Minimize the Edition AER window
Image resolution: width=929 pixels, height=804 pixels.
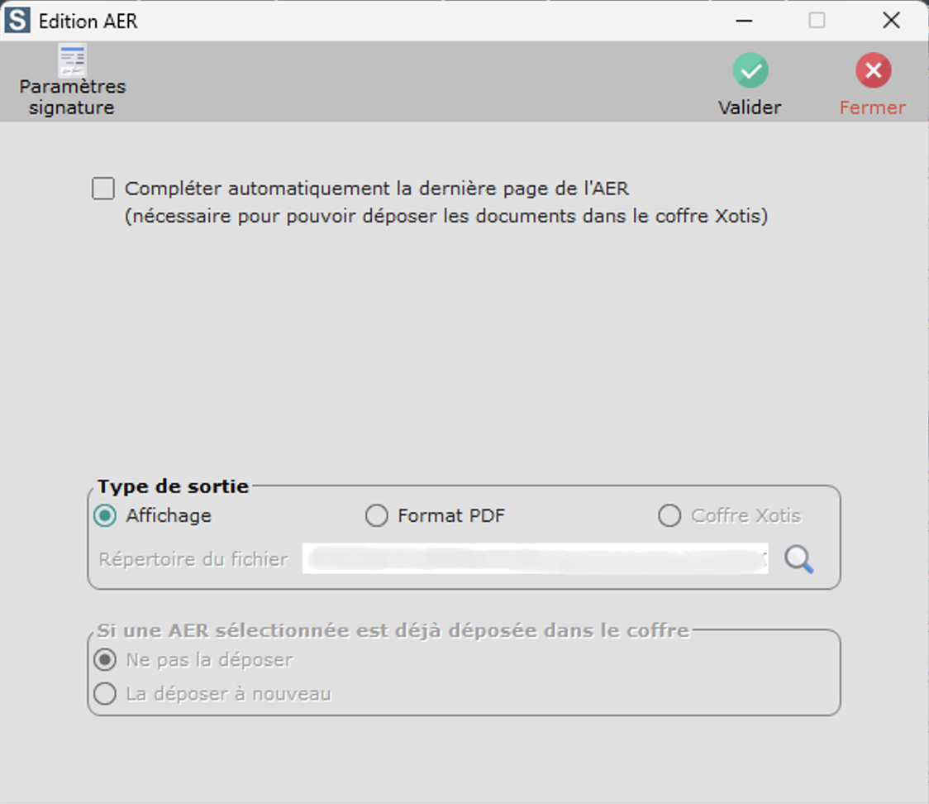click(x=745, y=21)
